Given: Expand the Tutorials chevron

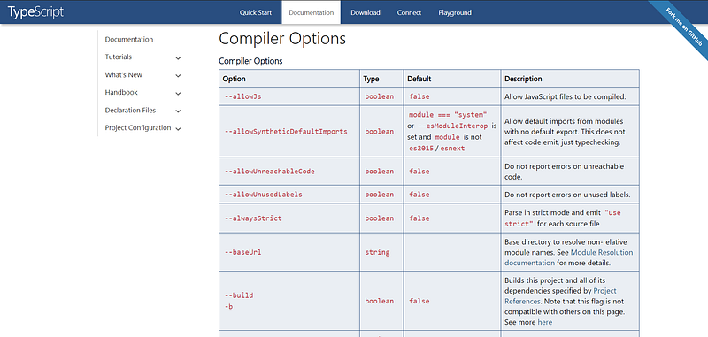Looking at the screenshot, I should point(178,58).
